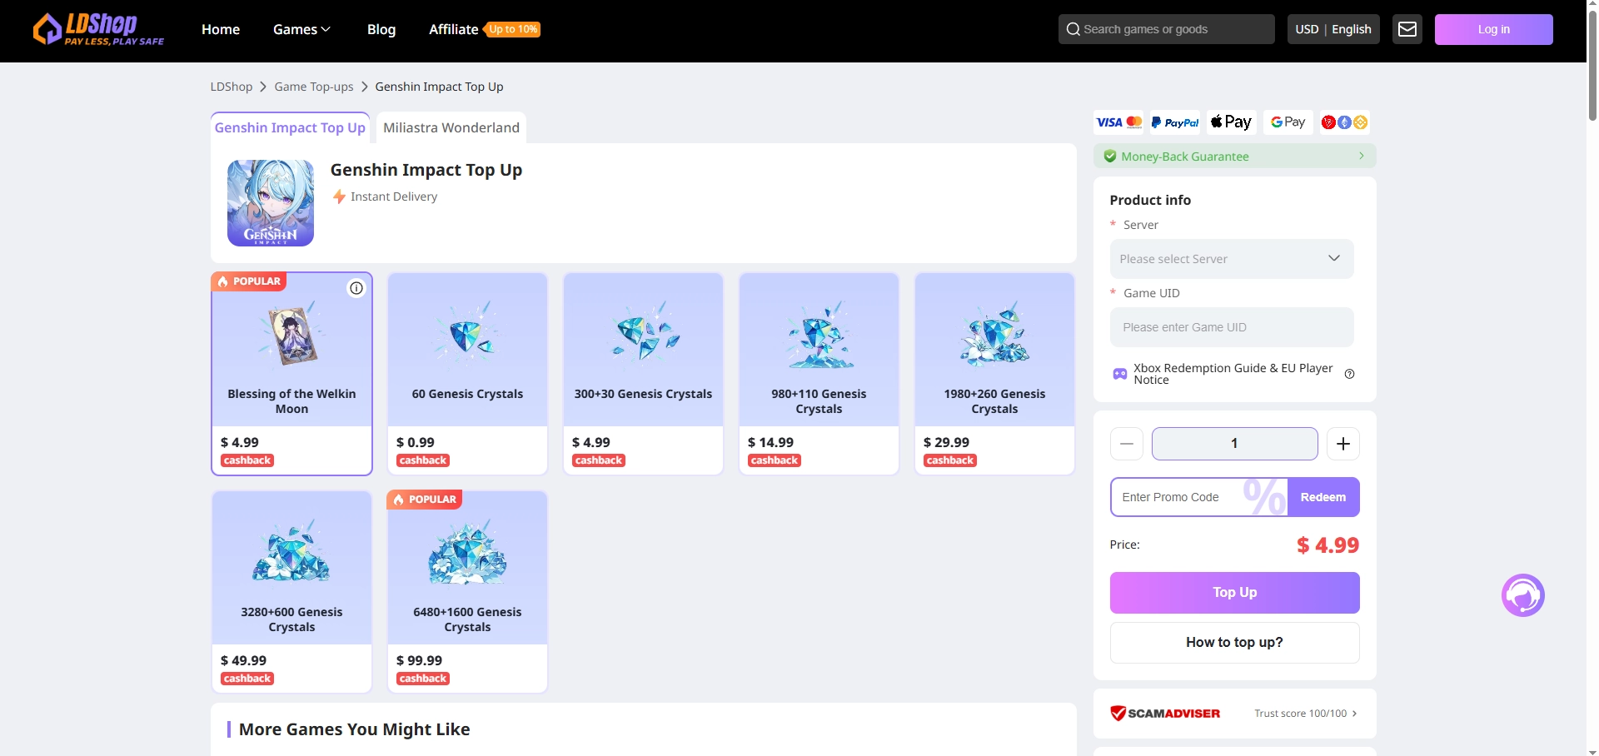Select the 300+30 Genesis Crystals card

click(643, 374)
